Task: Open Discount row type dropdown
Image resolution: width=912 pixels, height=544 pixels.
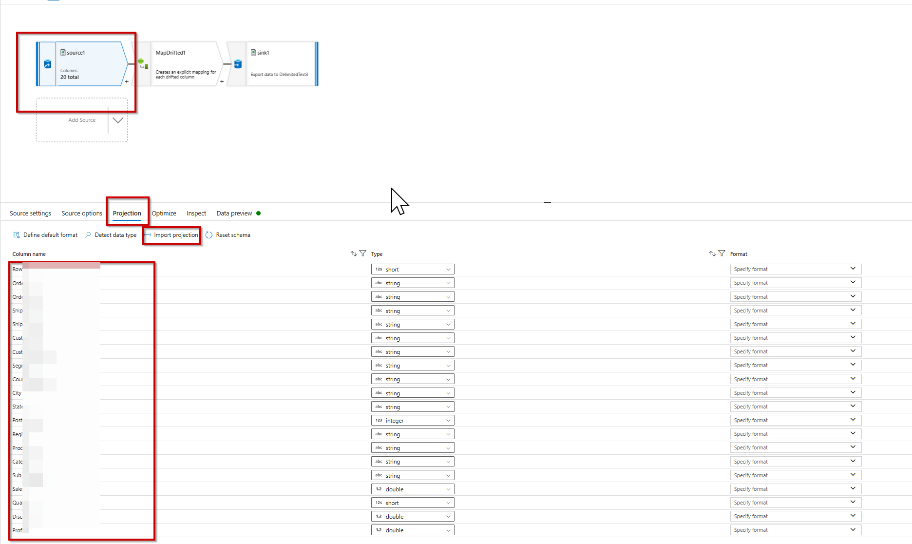Action: pyautogui.click(x=413, y=516)
